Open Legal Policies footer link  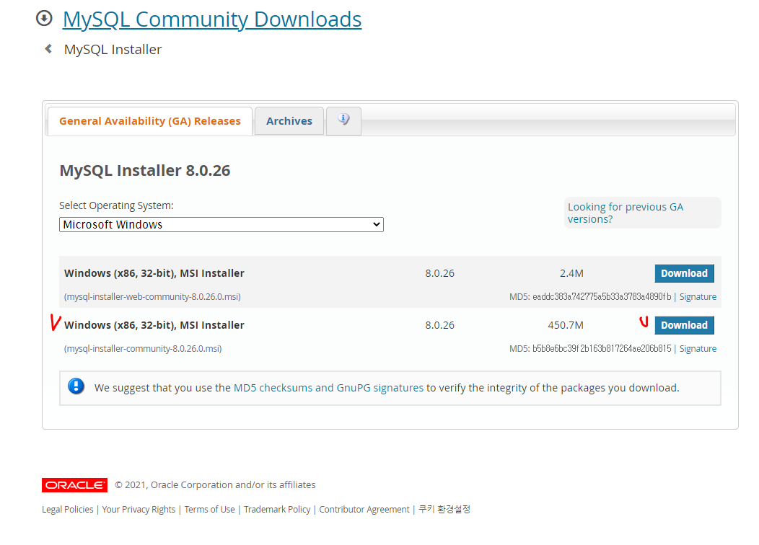(67, 509)
